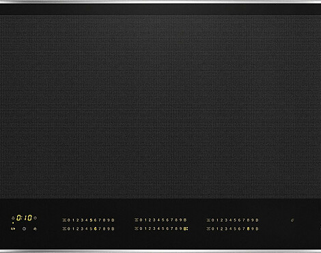The image size is (321, 253).
Task: Tap keep-warm icon of top-left zone row
Action: 64,220
